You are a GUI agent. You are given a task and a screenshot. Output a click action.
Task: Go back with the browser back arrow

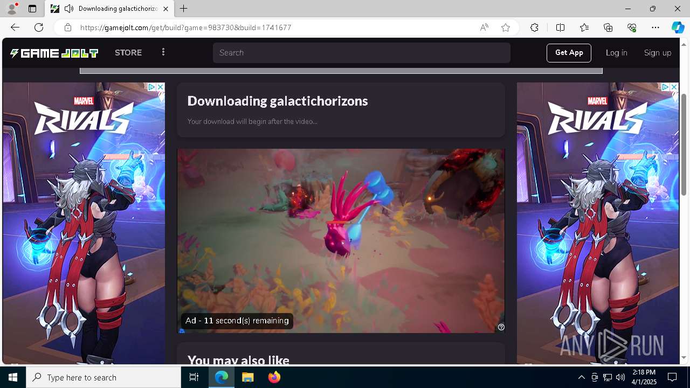(x=15, y=27)
